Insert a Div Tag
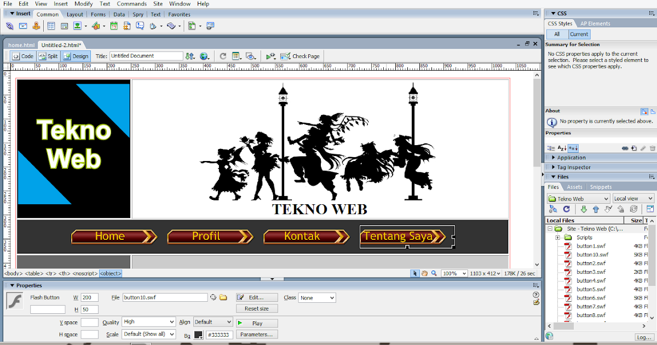Image resolution: width=657 pixels, height=345 pixels. pos(64,26)
